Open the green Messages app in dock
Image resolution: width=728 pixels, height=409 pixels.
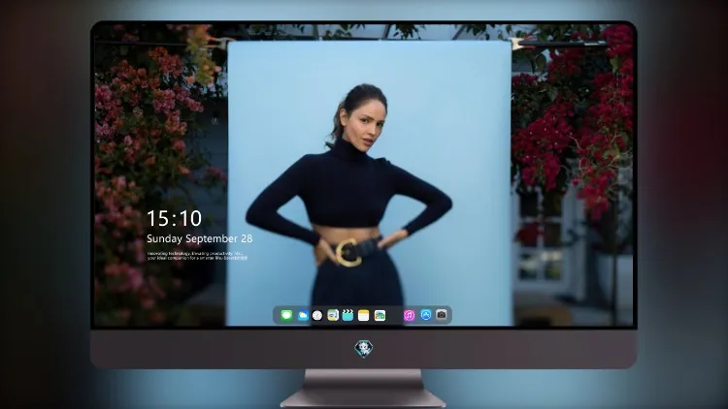(286, 315)
